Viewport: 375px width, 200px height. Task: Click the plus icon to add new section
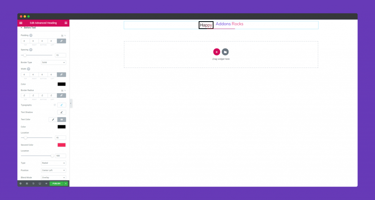coord(216,52)
